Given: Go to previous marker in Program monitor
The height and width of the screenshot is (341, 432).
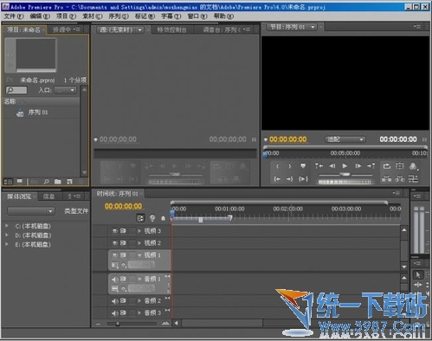Looking at the screenshot, I should coord(319,166).
